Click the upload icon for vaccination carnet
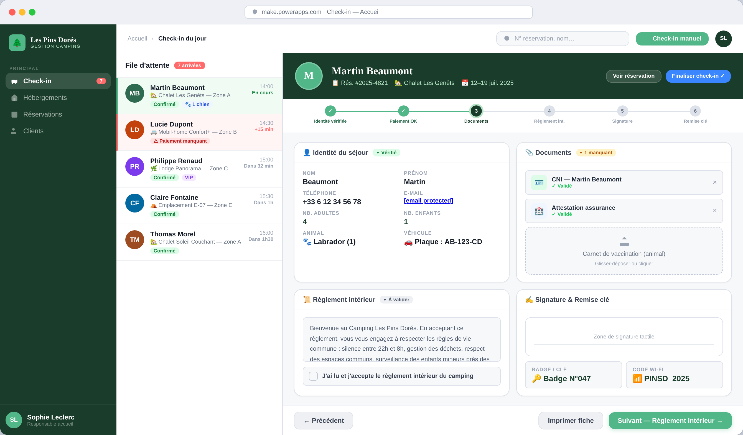This screenshot has width=743, height=435. (624, 241)
